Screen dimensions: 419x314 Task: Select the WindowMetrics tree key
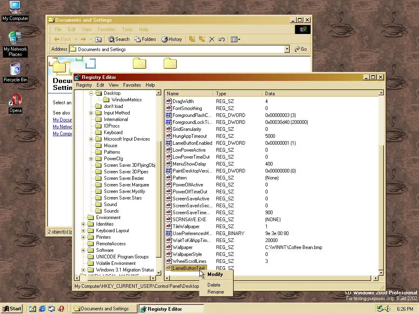click(126, 100)
